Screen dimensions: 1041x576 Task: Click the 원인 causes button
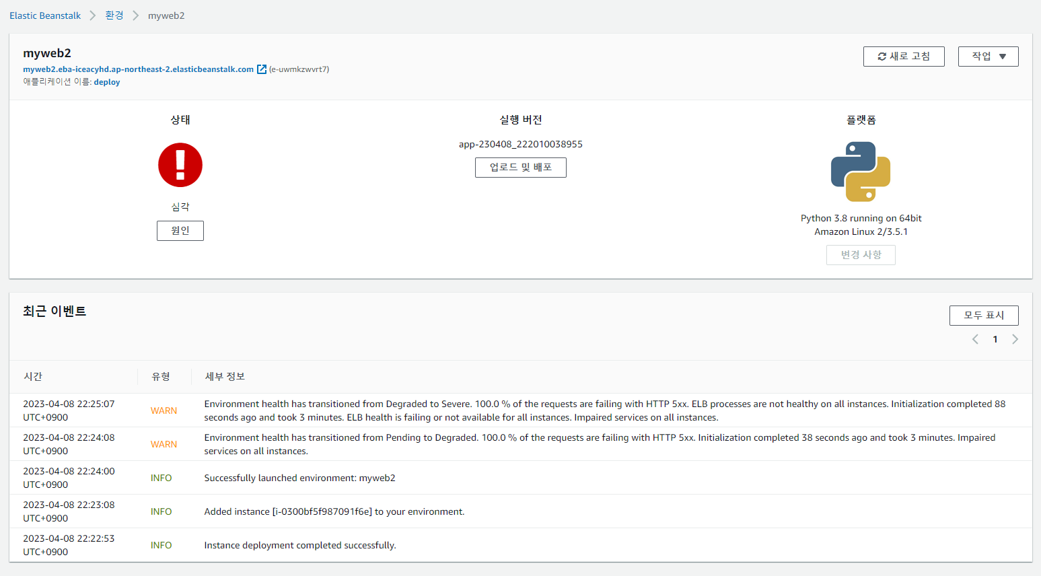coord(180,231)
